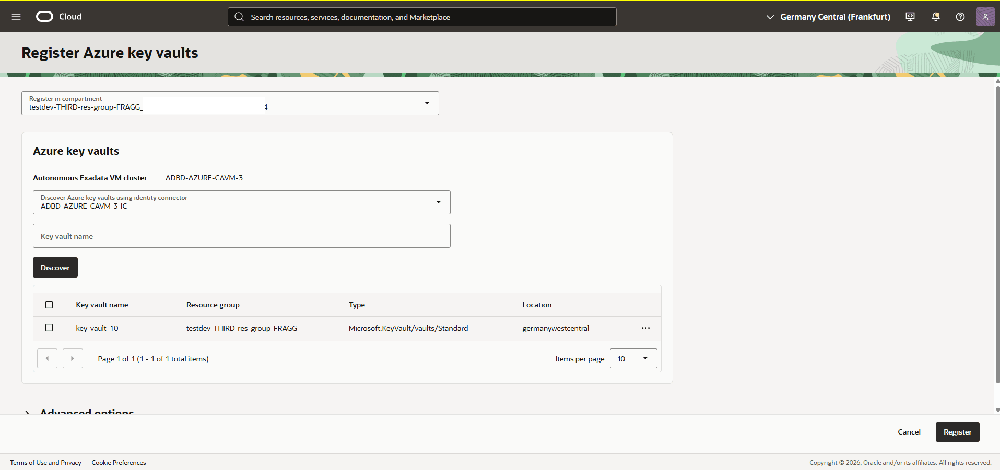Focus the Key vault name input field

click(241, 236)
